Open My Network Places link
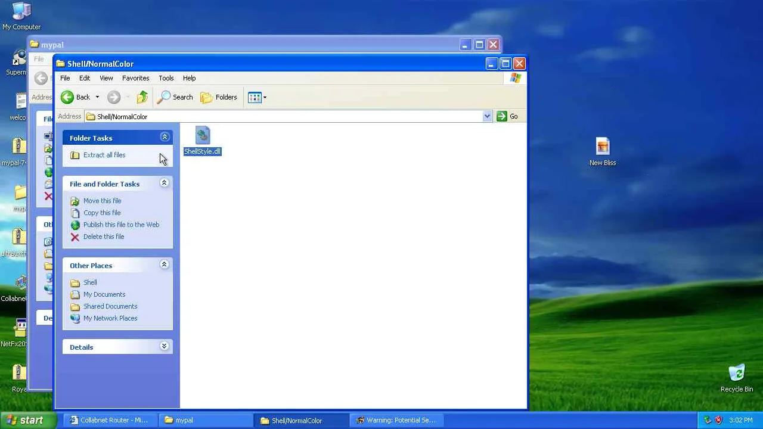763x429 pixels. 110,318
